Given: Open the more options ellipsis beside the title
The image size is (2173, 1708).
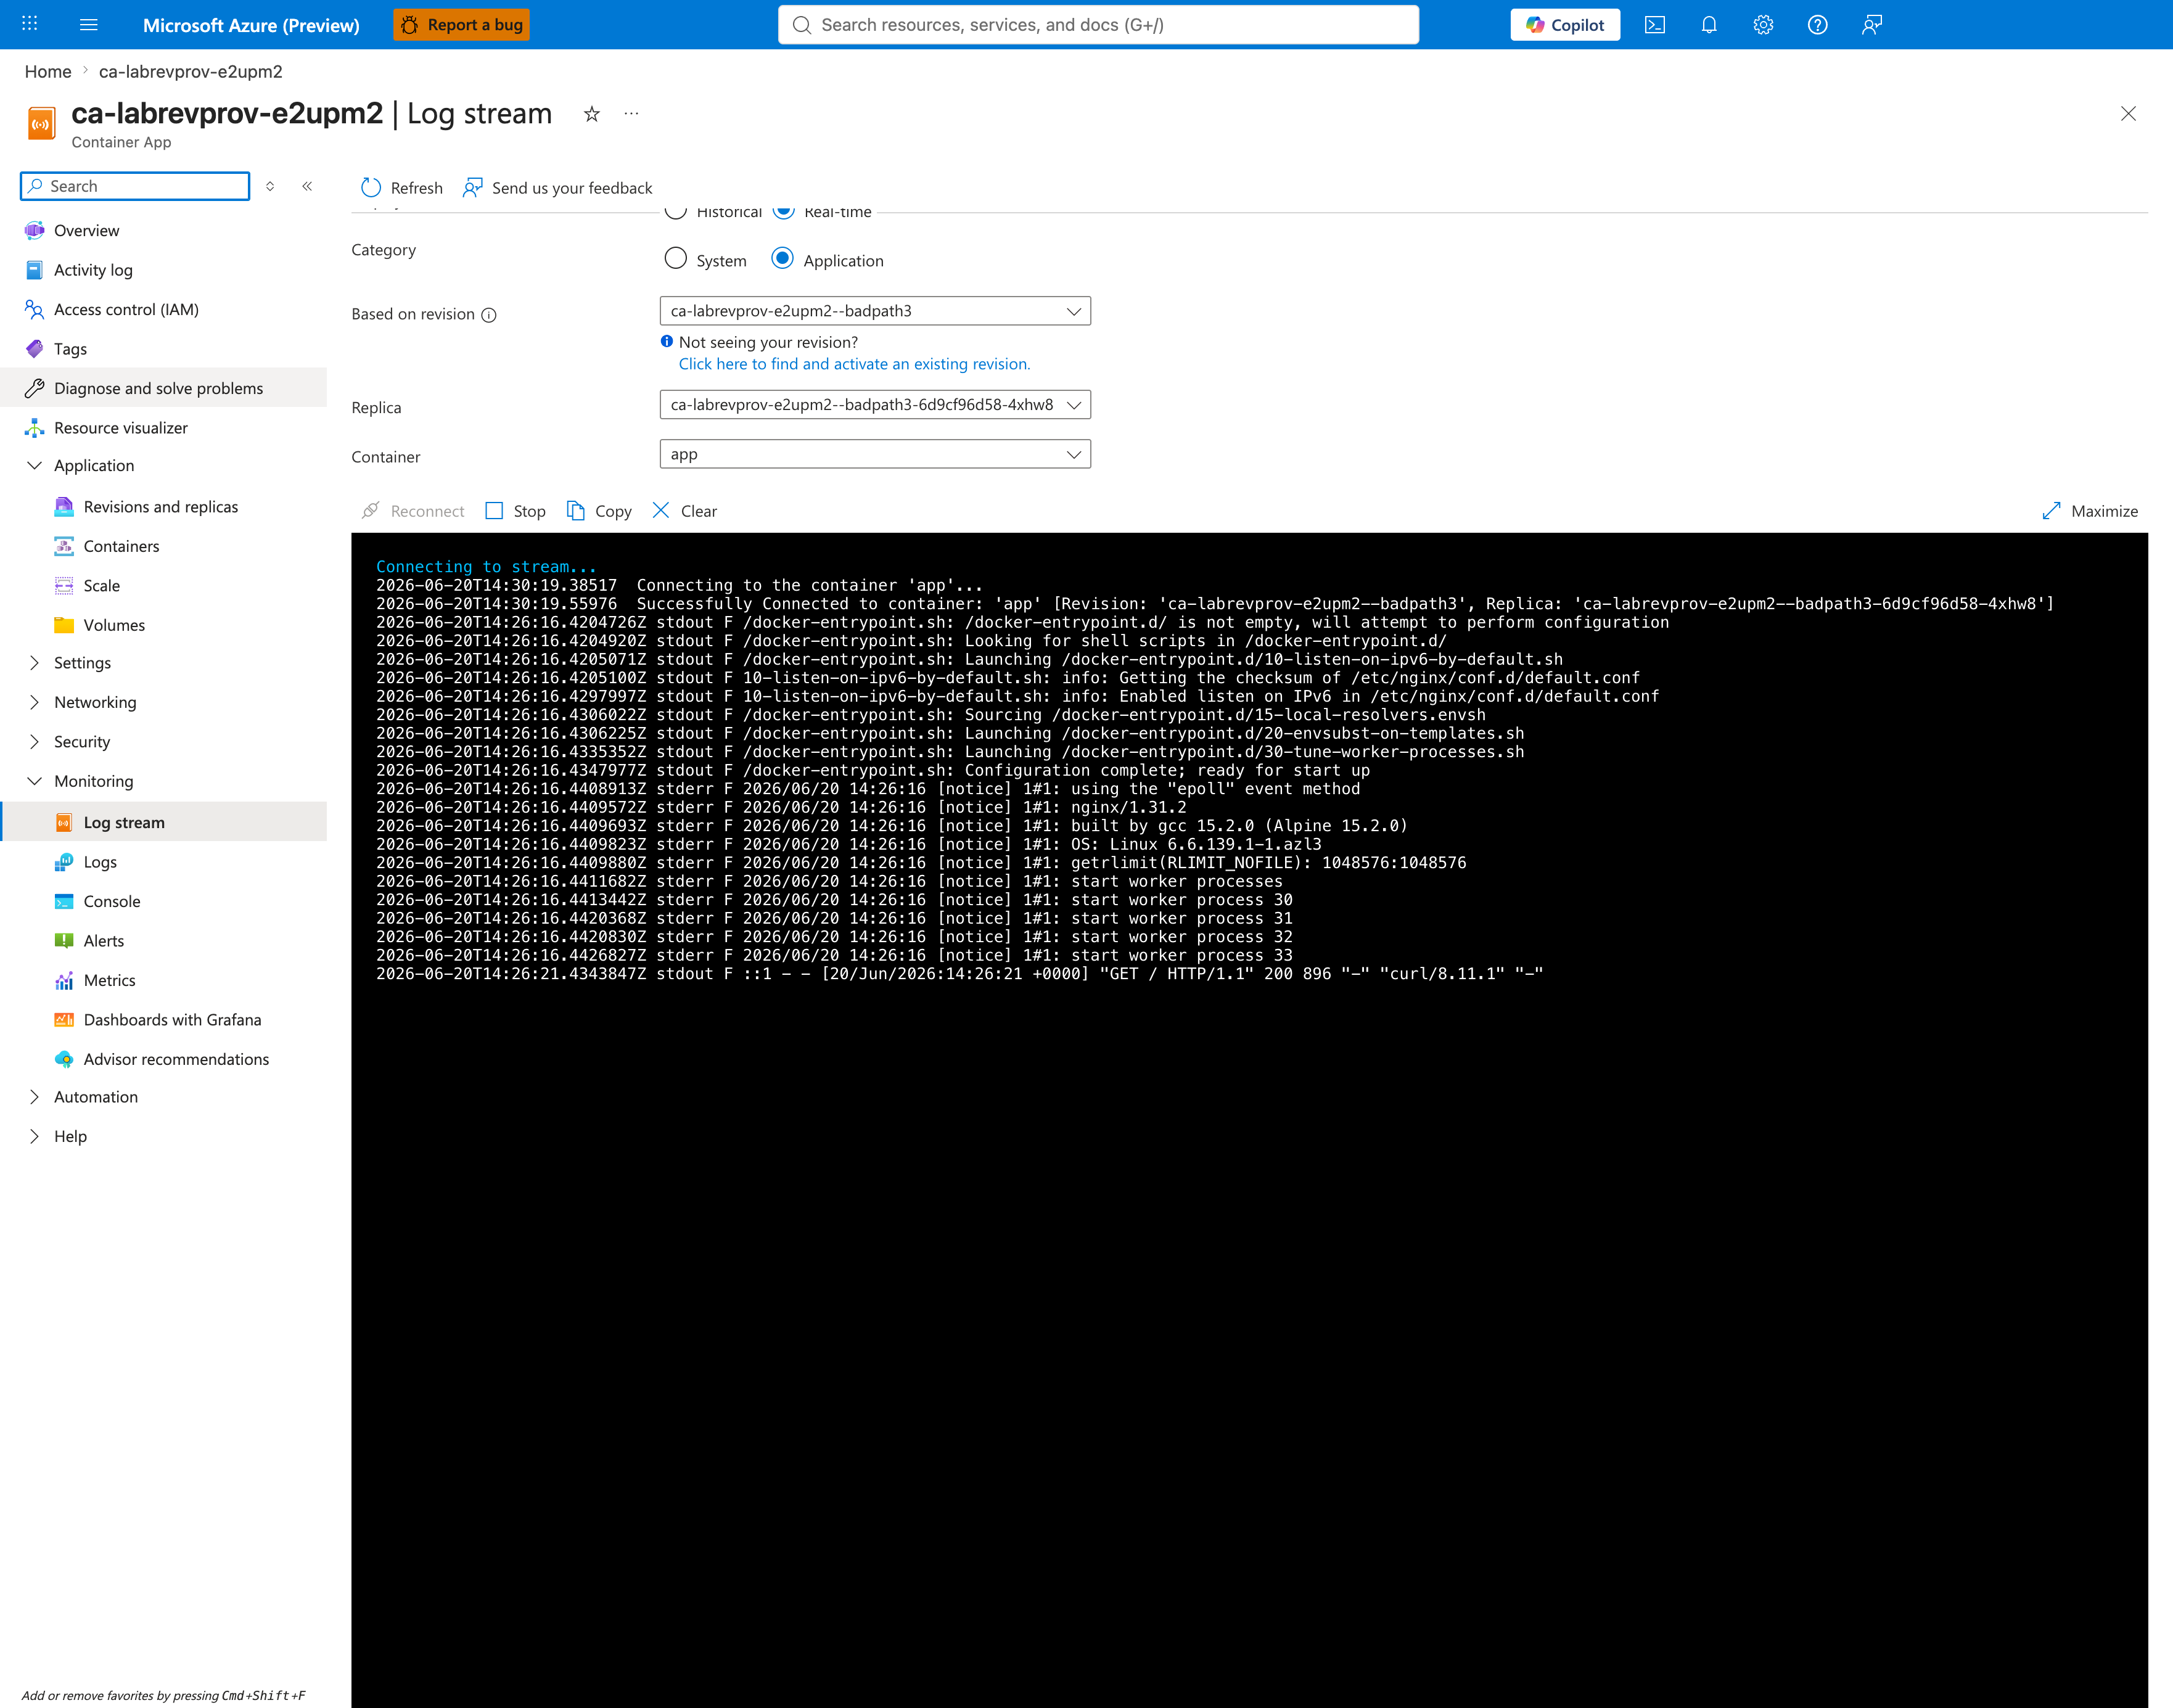Looking at the screenshot, I should pyautogui.click(x=631, y=114).
